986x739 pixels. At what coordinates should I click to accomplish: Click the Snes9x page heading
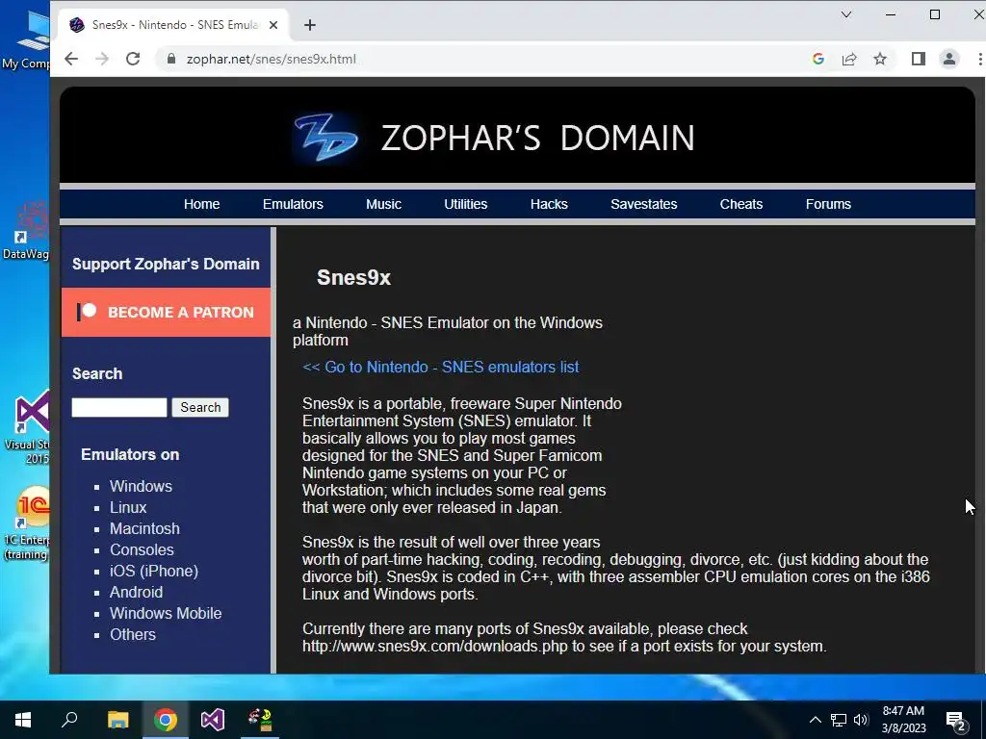click(354, 277)
